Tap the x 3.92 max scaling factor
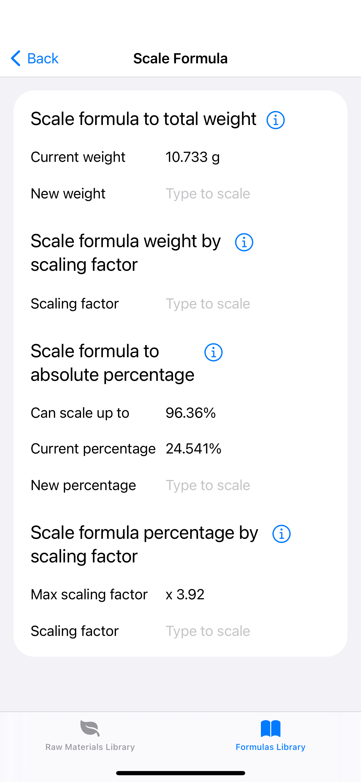361x782 pixels. (x=185, y=595)
